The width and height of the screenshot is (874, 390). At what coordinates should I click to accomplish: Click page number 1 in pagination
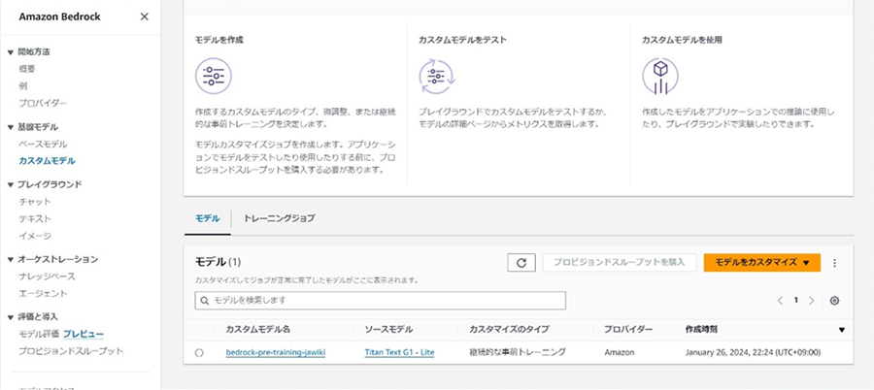796,301
